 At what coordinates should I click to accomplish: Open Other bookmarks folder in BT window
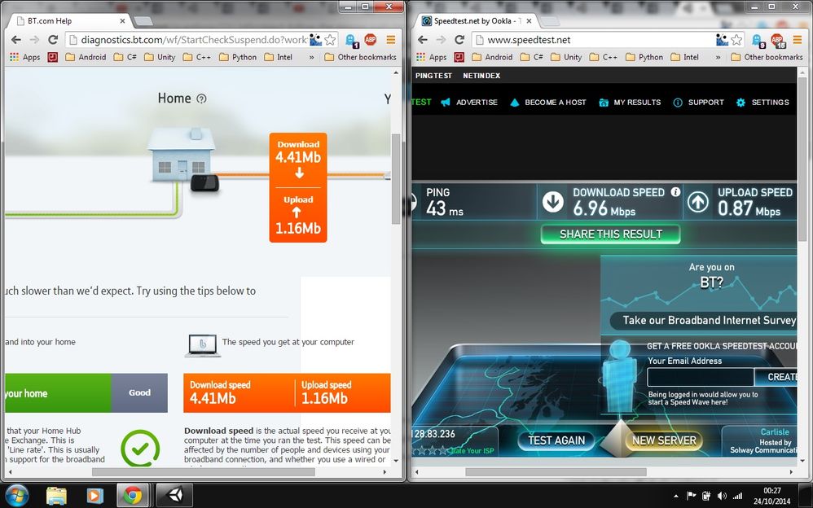(x=360, y=57)
